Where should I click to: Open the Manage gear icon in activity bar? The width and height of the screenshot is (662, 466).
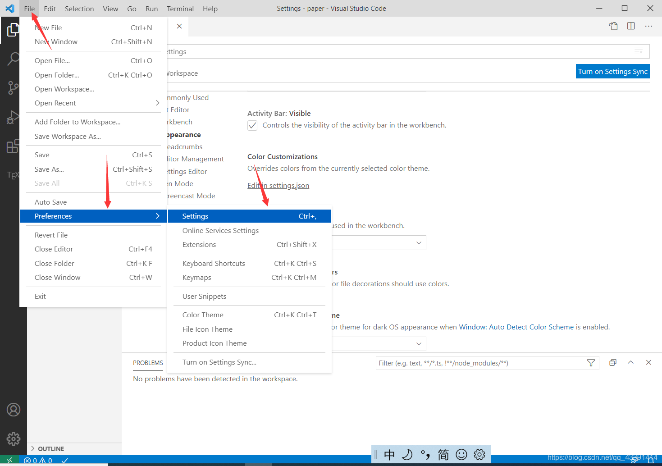(x=14, y=439)
